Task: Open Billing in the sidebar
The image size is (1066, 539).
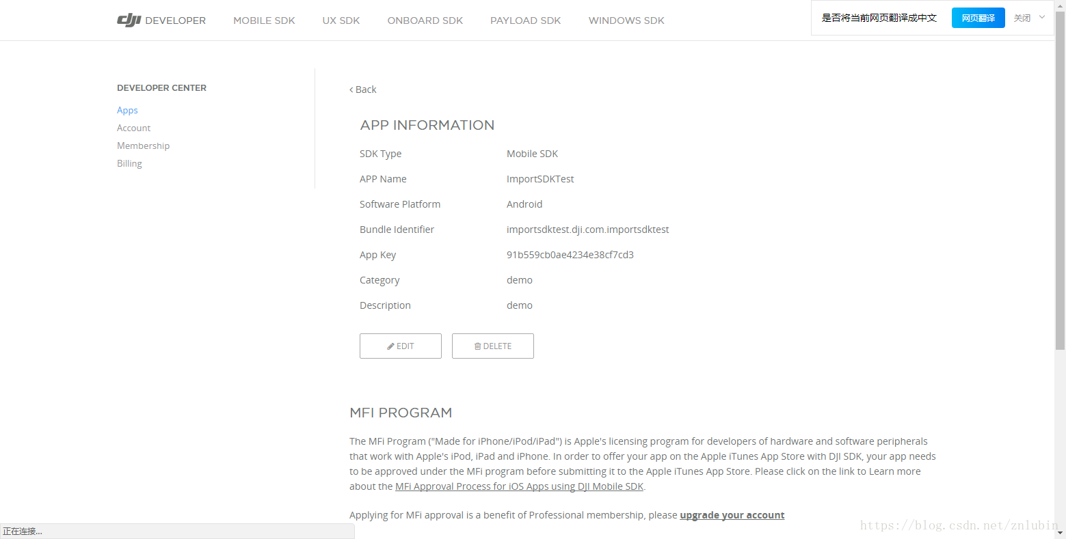Action: [129, 163]
